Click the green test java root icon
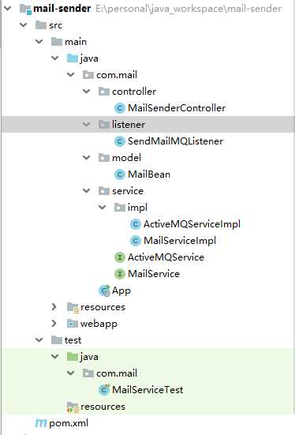 (73, 357)
